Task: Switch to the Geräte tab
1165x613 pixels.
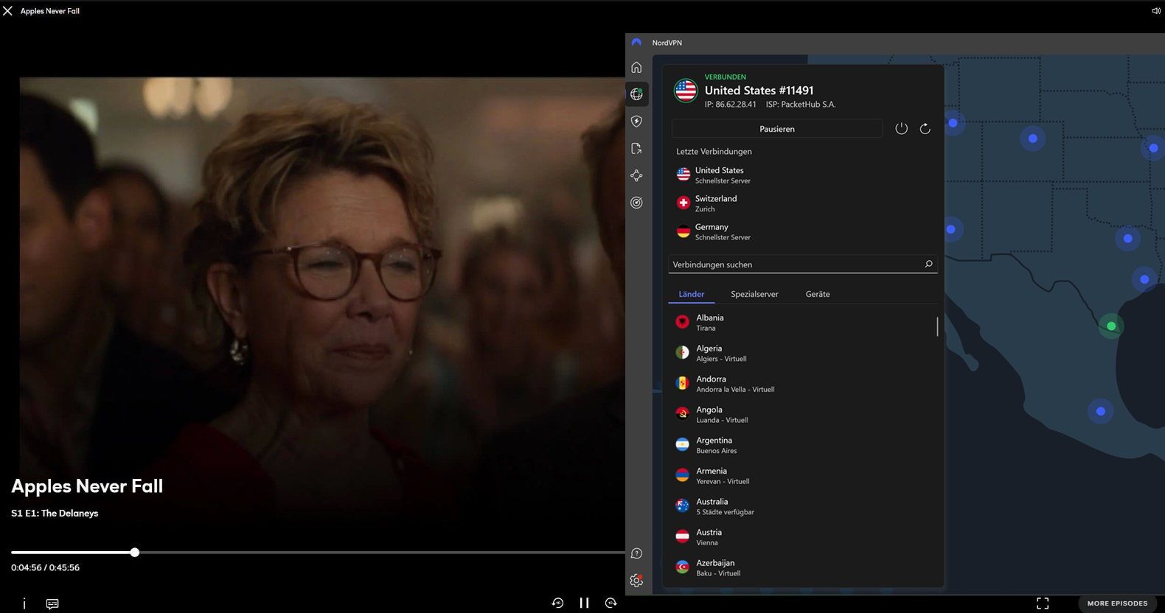Action: 818,294
